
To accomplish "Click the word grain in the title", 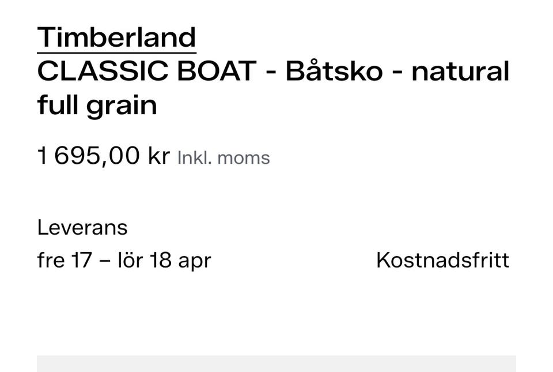I will click(x=122, y=106).
